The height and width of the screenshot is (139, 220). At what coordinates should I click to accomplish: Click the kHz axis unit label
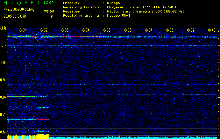pyautogui.click(x=3, y=28)
